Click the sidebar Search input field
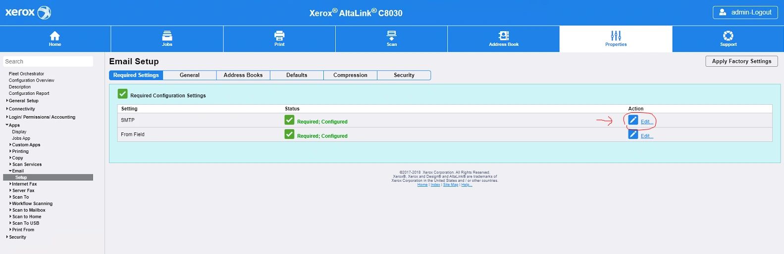This screenshot has height=254, width=784. 48,61
